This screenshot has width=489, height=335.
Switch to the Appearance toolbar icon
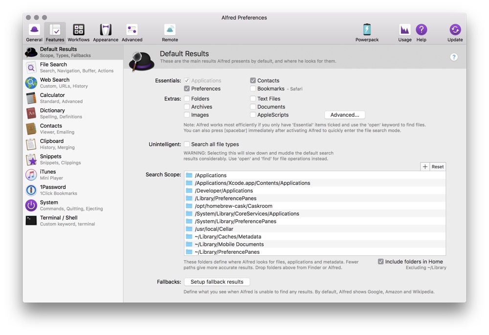[x=106, y=32]
